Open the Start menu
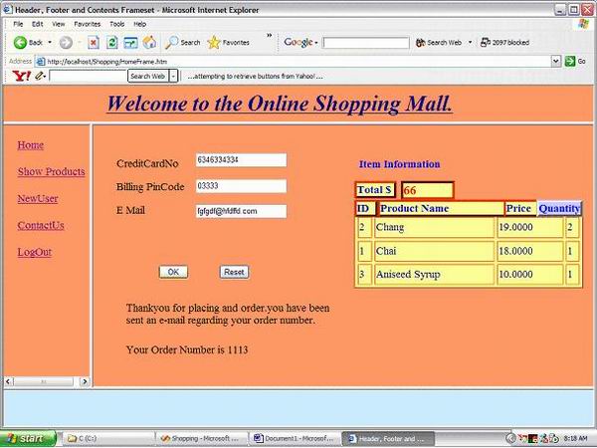 click(28, 438)
